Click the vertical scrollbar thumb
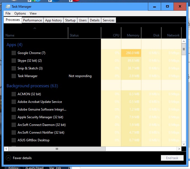The height and width of the screenshot is (169, 190). pyautogui.click(x=184, y=49)
